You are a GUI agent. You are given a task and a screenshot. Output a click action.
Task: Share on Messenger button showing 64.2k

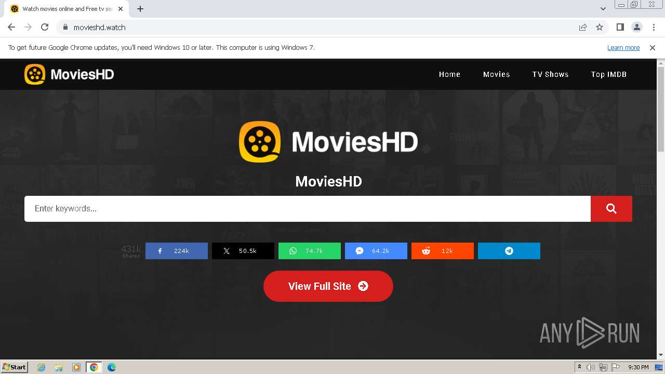tap(376, 251)
